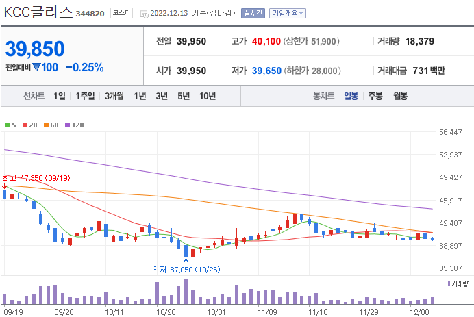Click the stock code 344820
The width and height of the screenshot is (474, 317).
(x=90, y=14)
